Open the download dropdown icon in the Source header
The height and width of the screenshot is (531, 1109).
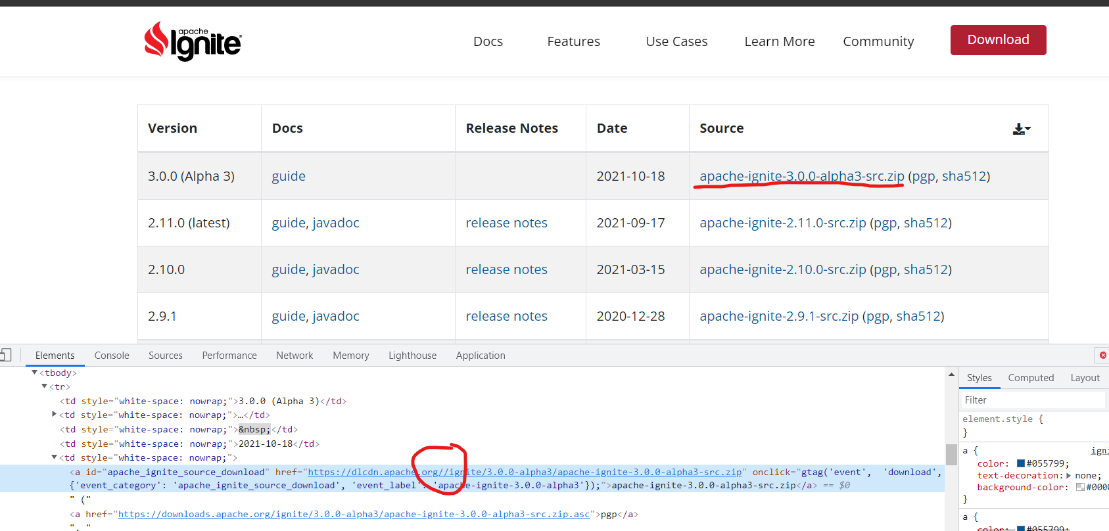(1022, 129)
